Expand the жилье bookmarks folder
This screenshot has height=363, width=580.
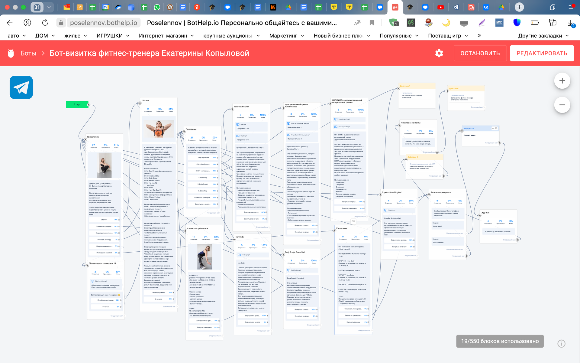pos(76,36)
